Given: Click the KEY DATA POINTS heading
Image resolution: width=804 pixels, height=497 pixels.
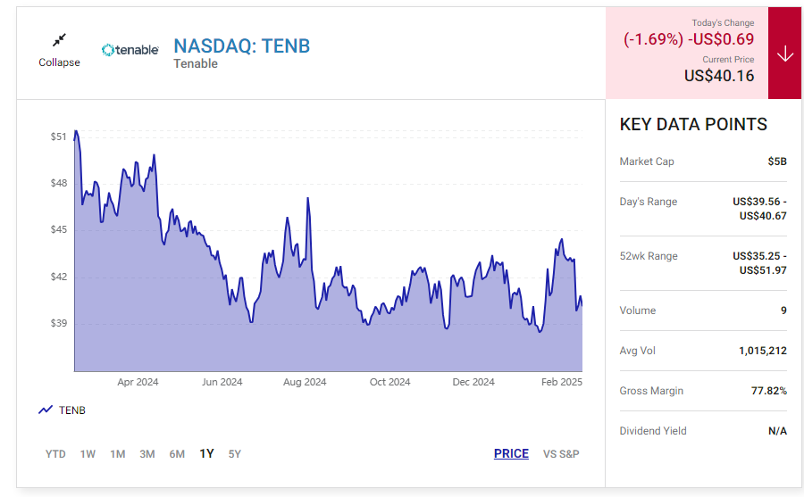Looking at the screenshot, I should [x=693, y=125].
